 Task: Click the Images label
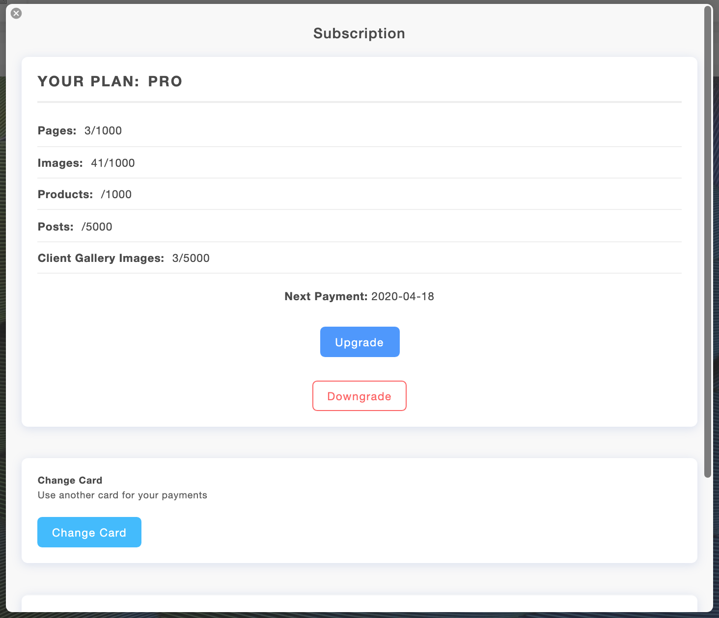click(x=60, y=163)
